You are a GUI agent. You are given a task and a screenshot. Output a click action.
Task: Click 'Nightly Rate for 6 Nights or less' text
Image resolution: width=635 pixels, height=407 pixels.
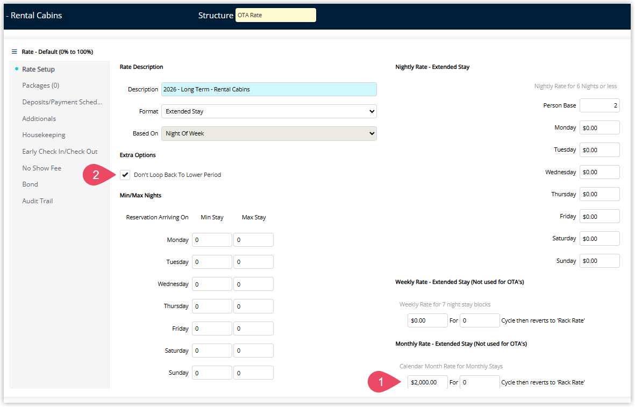(575, 86)
